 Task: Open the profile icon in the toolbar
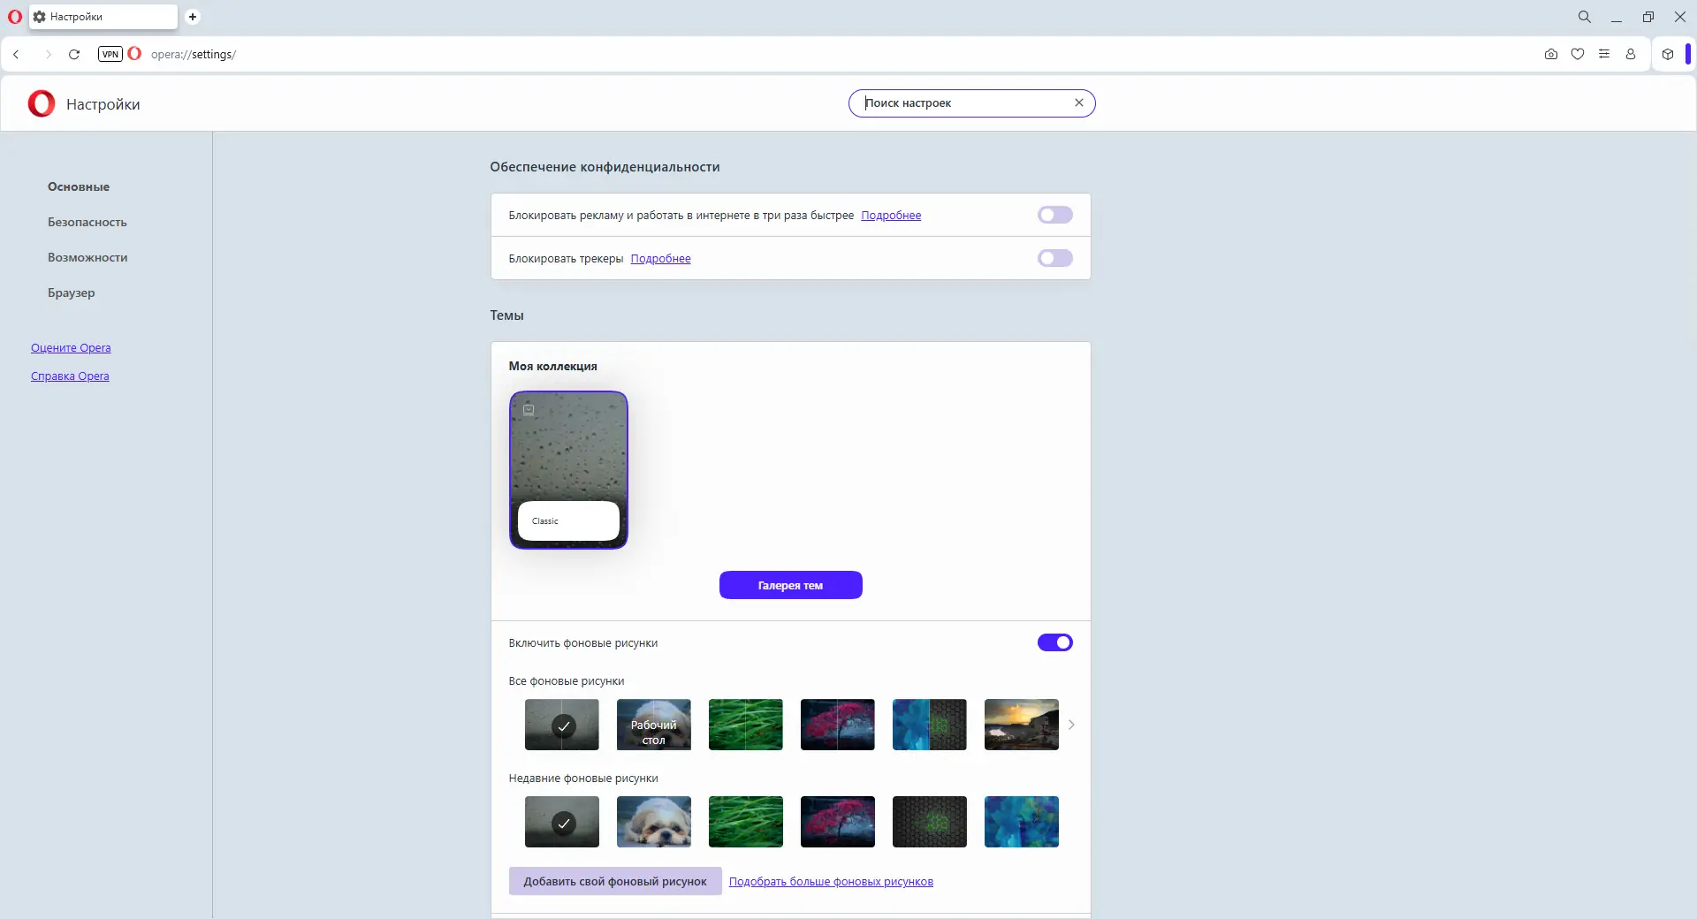coord(1632,54)
